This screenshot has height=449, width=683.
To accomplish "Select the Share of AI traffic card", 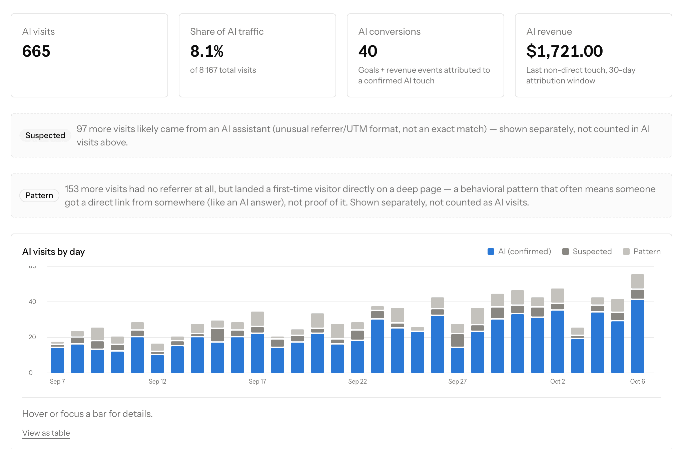I will [x=257, y=55].
